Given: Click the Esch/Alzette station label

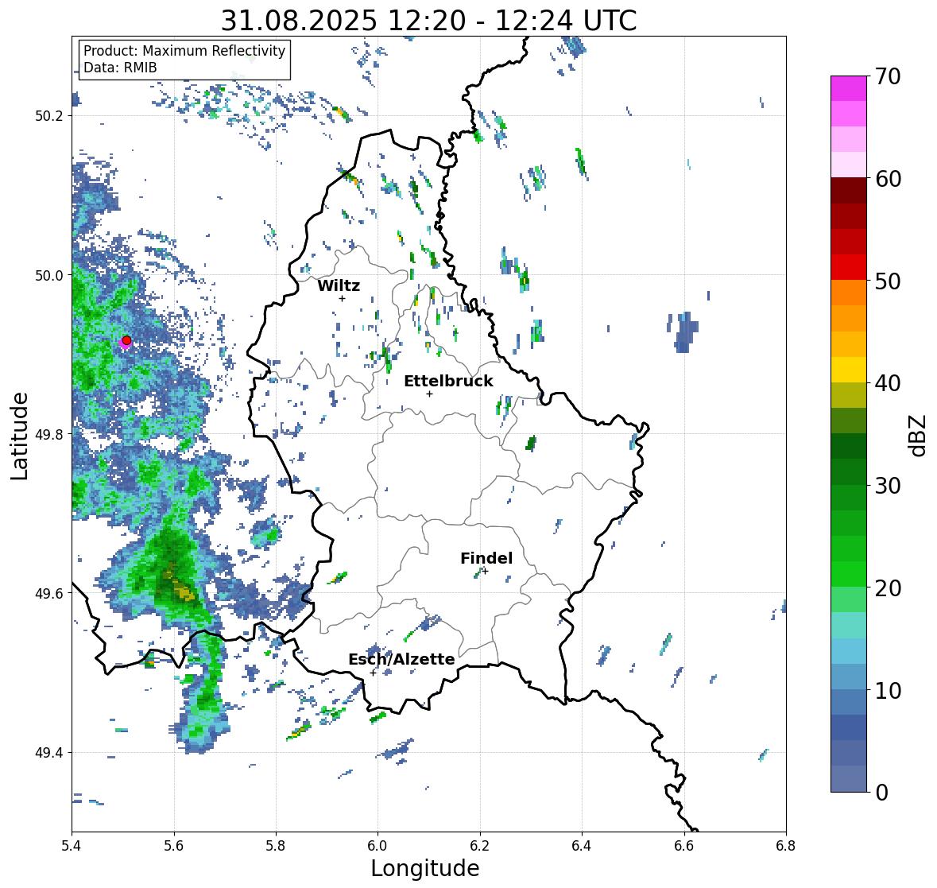Looking at the screenshot, I should tap(401, 659).
